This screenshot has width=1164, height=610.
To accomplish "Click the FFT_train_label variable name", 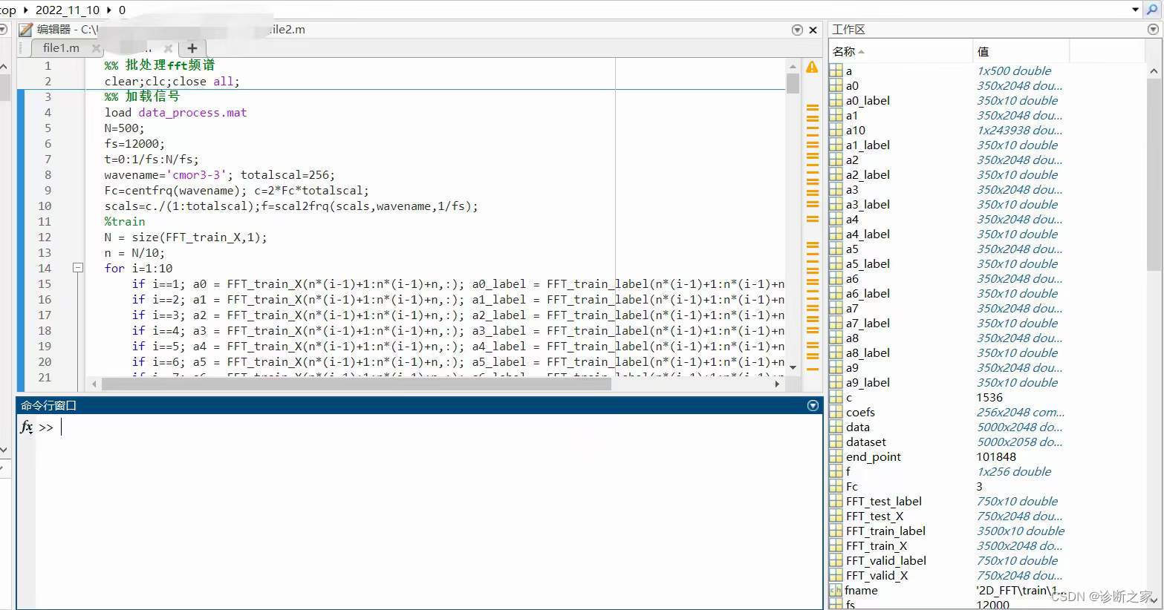I will (x=885, y=531).
